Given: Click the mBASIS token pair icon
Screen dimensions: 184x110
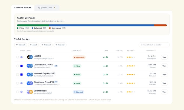Looking at the screenshot, I should point(30,57).
